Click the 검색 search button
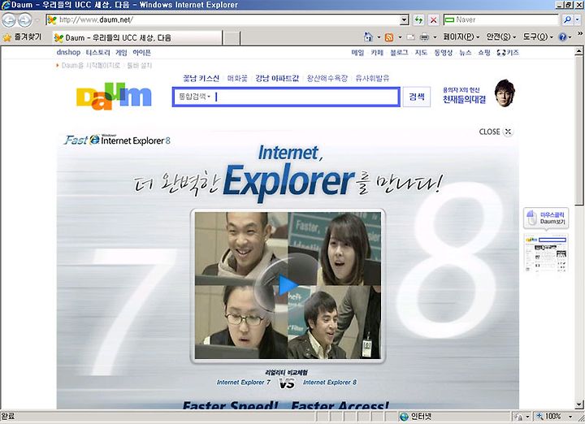The width and height of the screenshot is (585, 424). click(x=417, y=97)
